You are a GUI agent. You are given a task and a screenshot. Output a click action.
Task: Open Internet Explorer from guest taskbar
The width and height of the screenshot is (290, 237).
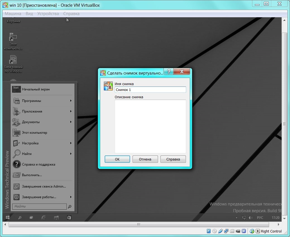(x=44, y=217)
